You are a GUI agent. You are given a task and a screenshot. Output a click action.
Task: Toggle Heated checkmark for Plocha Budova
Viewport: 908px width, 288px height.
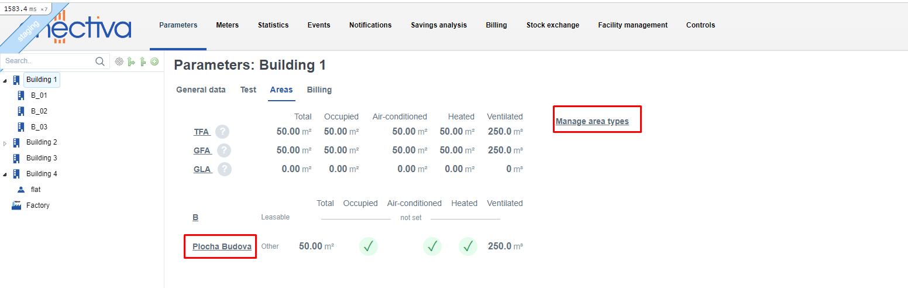tap(467, 246)
